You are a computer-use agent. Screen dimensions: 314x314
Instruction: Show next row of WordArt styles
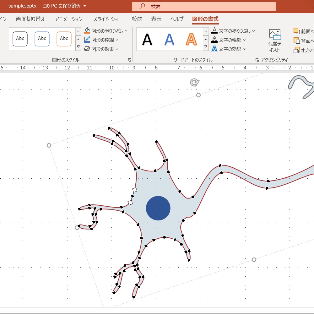[x=206, y=39]
